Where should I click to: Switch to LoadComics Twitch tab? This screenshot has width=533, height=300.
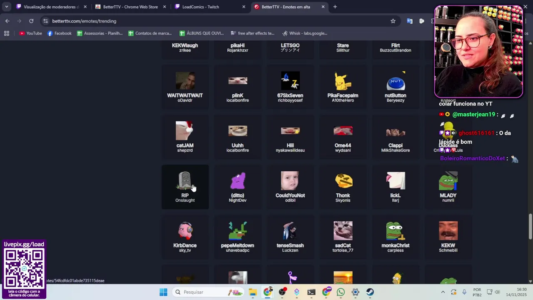point(209,7)
